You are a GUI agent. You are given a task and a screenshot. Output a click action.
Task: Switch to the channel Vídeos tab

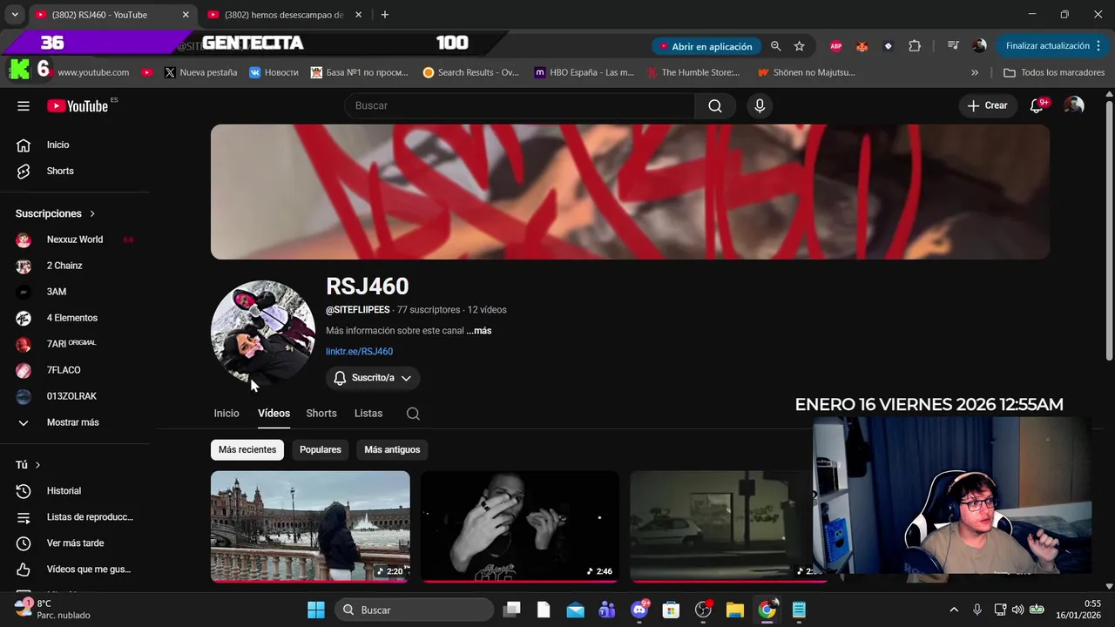(x=274, y=414)
